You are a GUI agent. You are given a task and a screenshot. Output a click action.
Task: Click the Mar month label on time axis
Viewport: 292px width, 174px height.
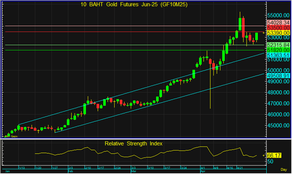coord(133,172)
